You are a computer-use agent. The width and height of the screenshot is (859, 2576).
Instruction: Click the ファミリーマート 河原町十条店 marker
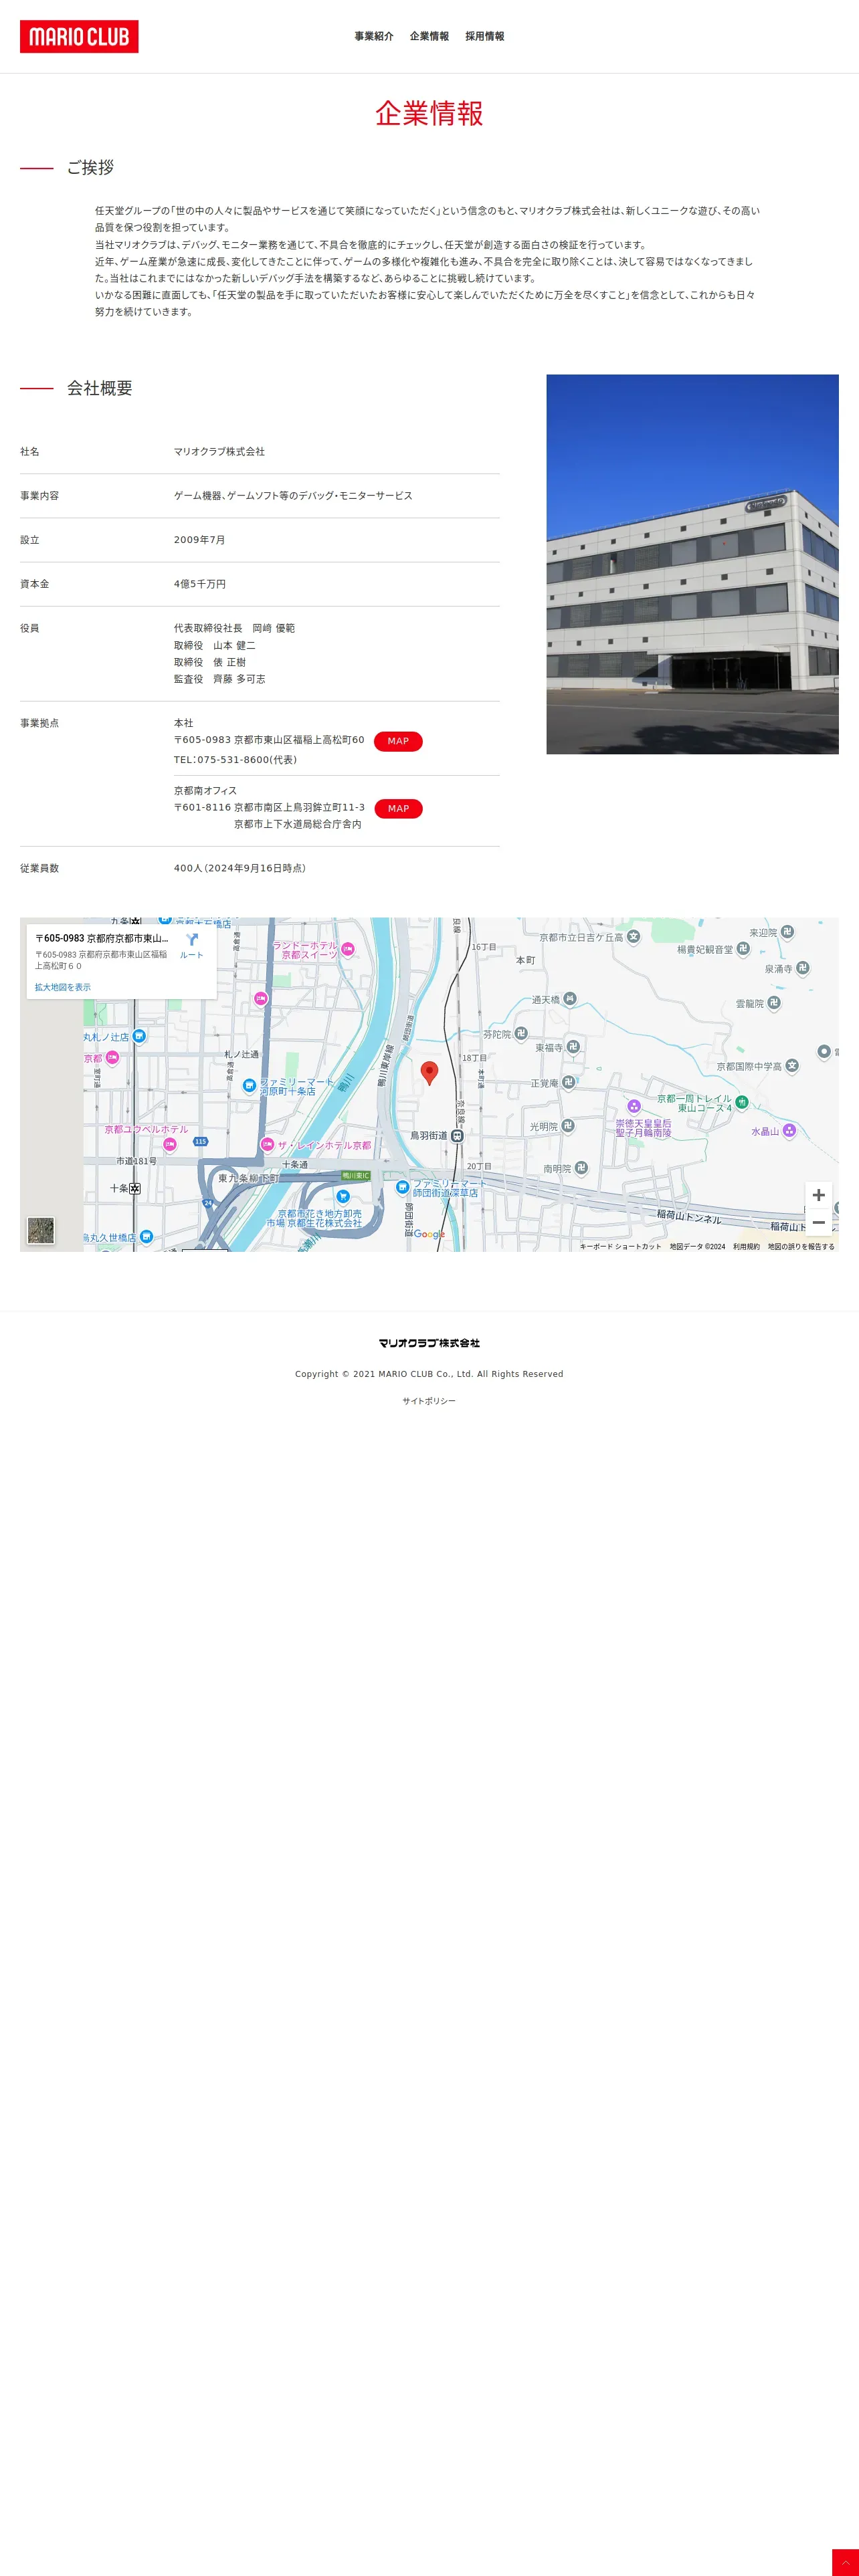click(249, 1085)
